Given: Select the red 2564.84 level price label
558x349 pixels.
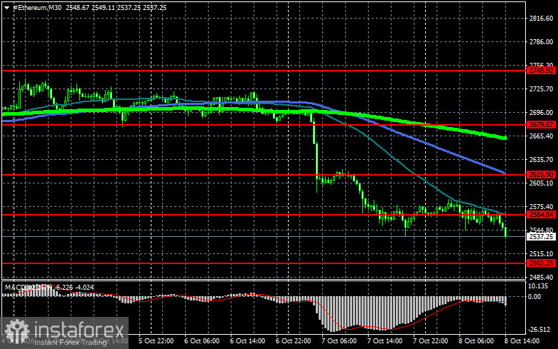Looking at the screenshot, I should pyautogui.click(x=542, y=215).
